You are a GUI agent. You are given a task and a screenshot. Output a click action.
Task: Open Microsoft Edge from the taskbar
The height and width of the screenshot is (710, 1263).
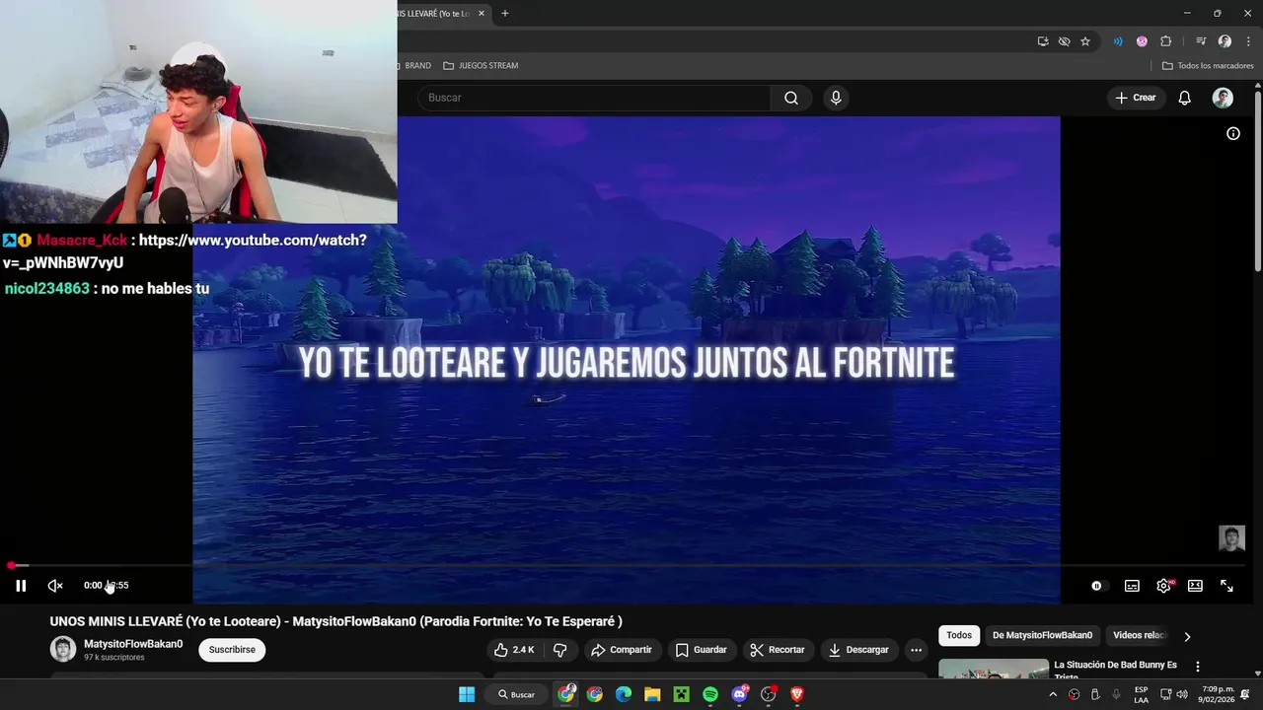coord(624,695)
